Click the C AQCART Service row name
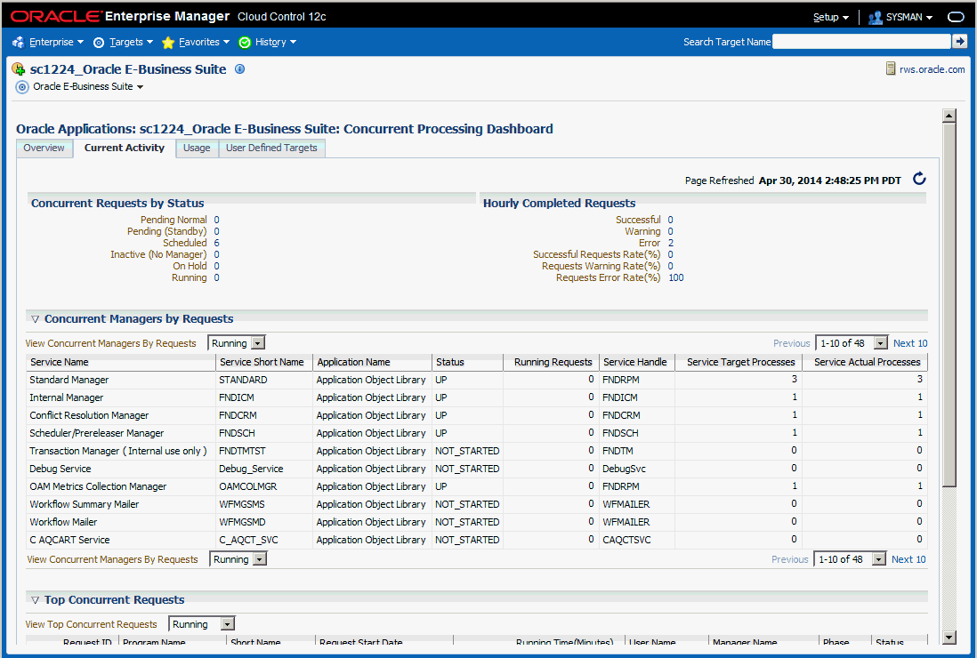The width and height of the screenshot is (977, 658). click(69, 540)
